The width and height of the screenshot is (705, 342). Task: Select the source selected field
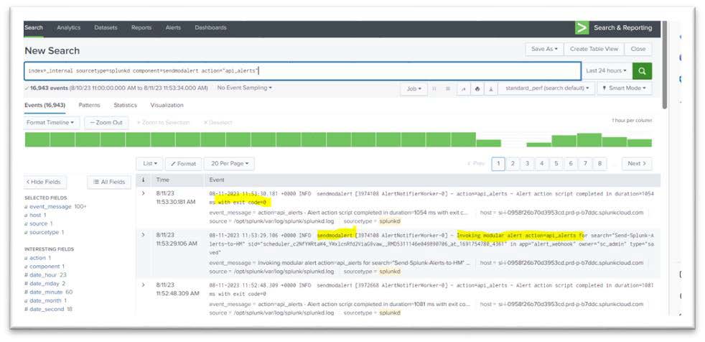click(x=38, y=223)
